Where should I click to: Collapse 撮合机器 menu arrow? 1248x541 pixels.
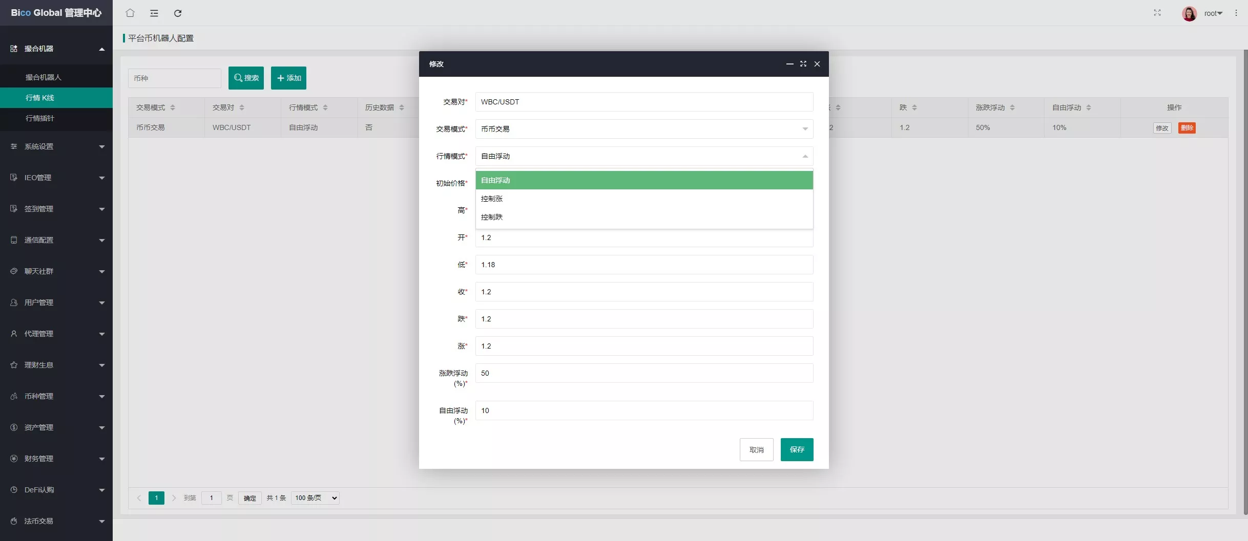102,49
